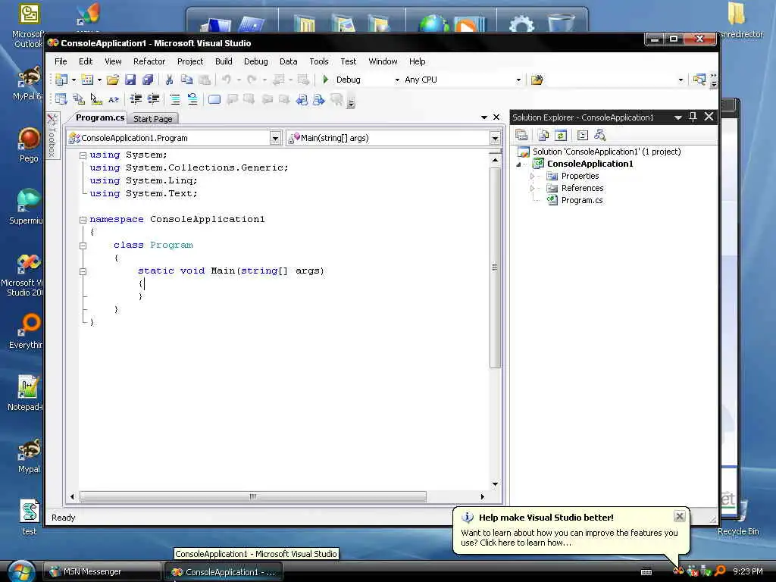Screen dimensions: 776x582
Task: Select the Solution 'ConsoleApplication1' root node
Action: pyautogui.click(x=606, y=152)
